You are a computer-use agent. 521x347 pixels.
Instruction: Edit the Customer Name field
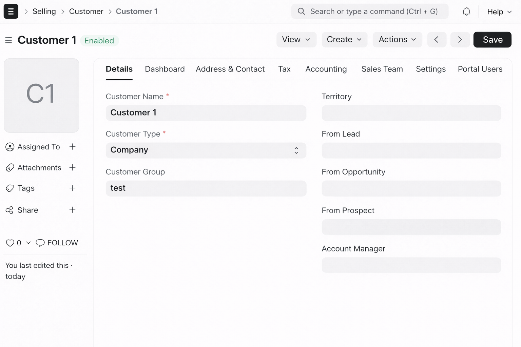tap(206, 113)
